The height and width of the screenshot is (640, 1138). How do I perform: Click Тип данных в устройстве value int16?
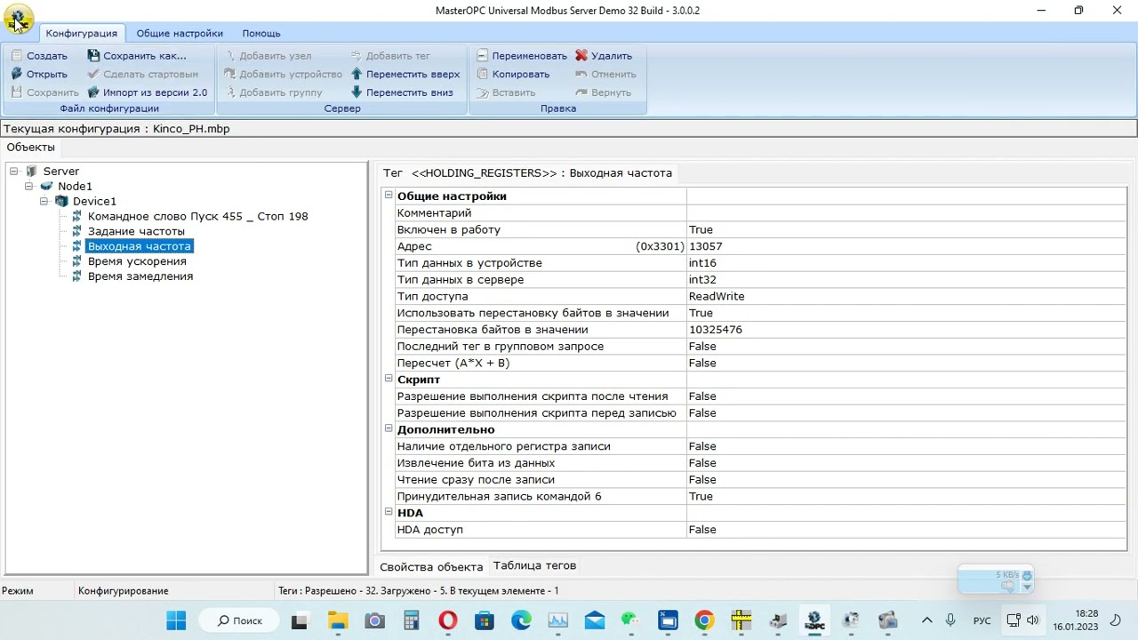pos(906,263)
